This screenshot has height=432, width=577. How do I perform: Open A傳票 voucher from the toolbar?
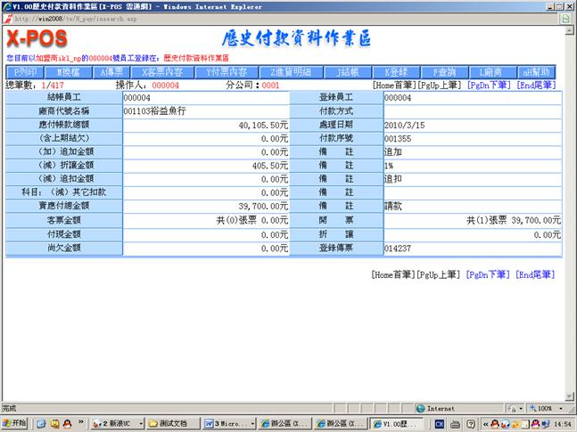[112, 72]
